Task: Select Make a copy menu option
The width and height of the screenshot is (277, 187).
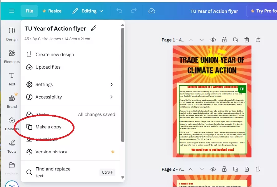Action: pos(48,127)
